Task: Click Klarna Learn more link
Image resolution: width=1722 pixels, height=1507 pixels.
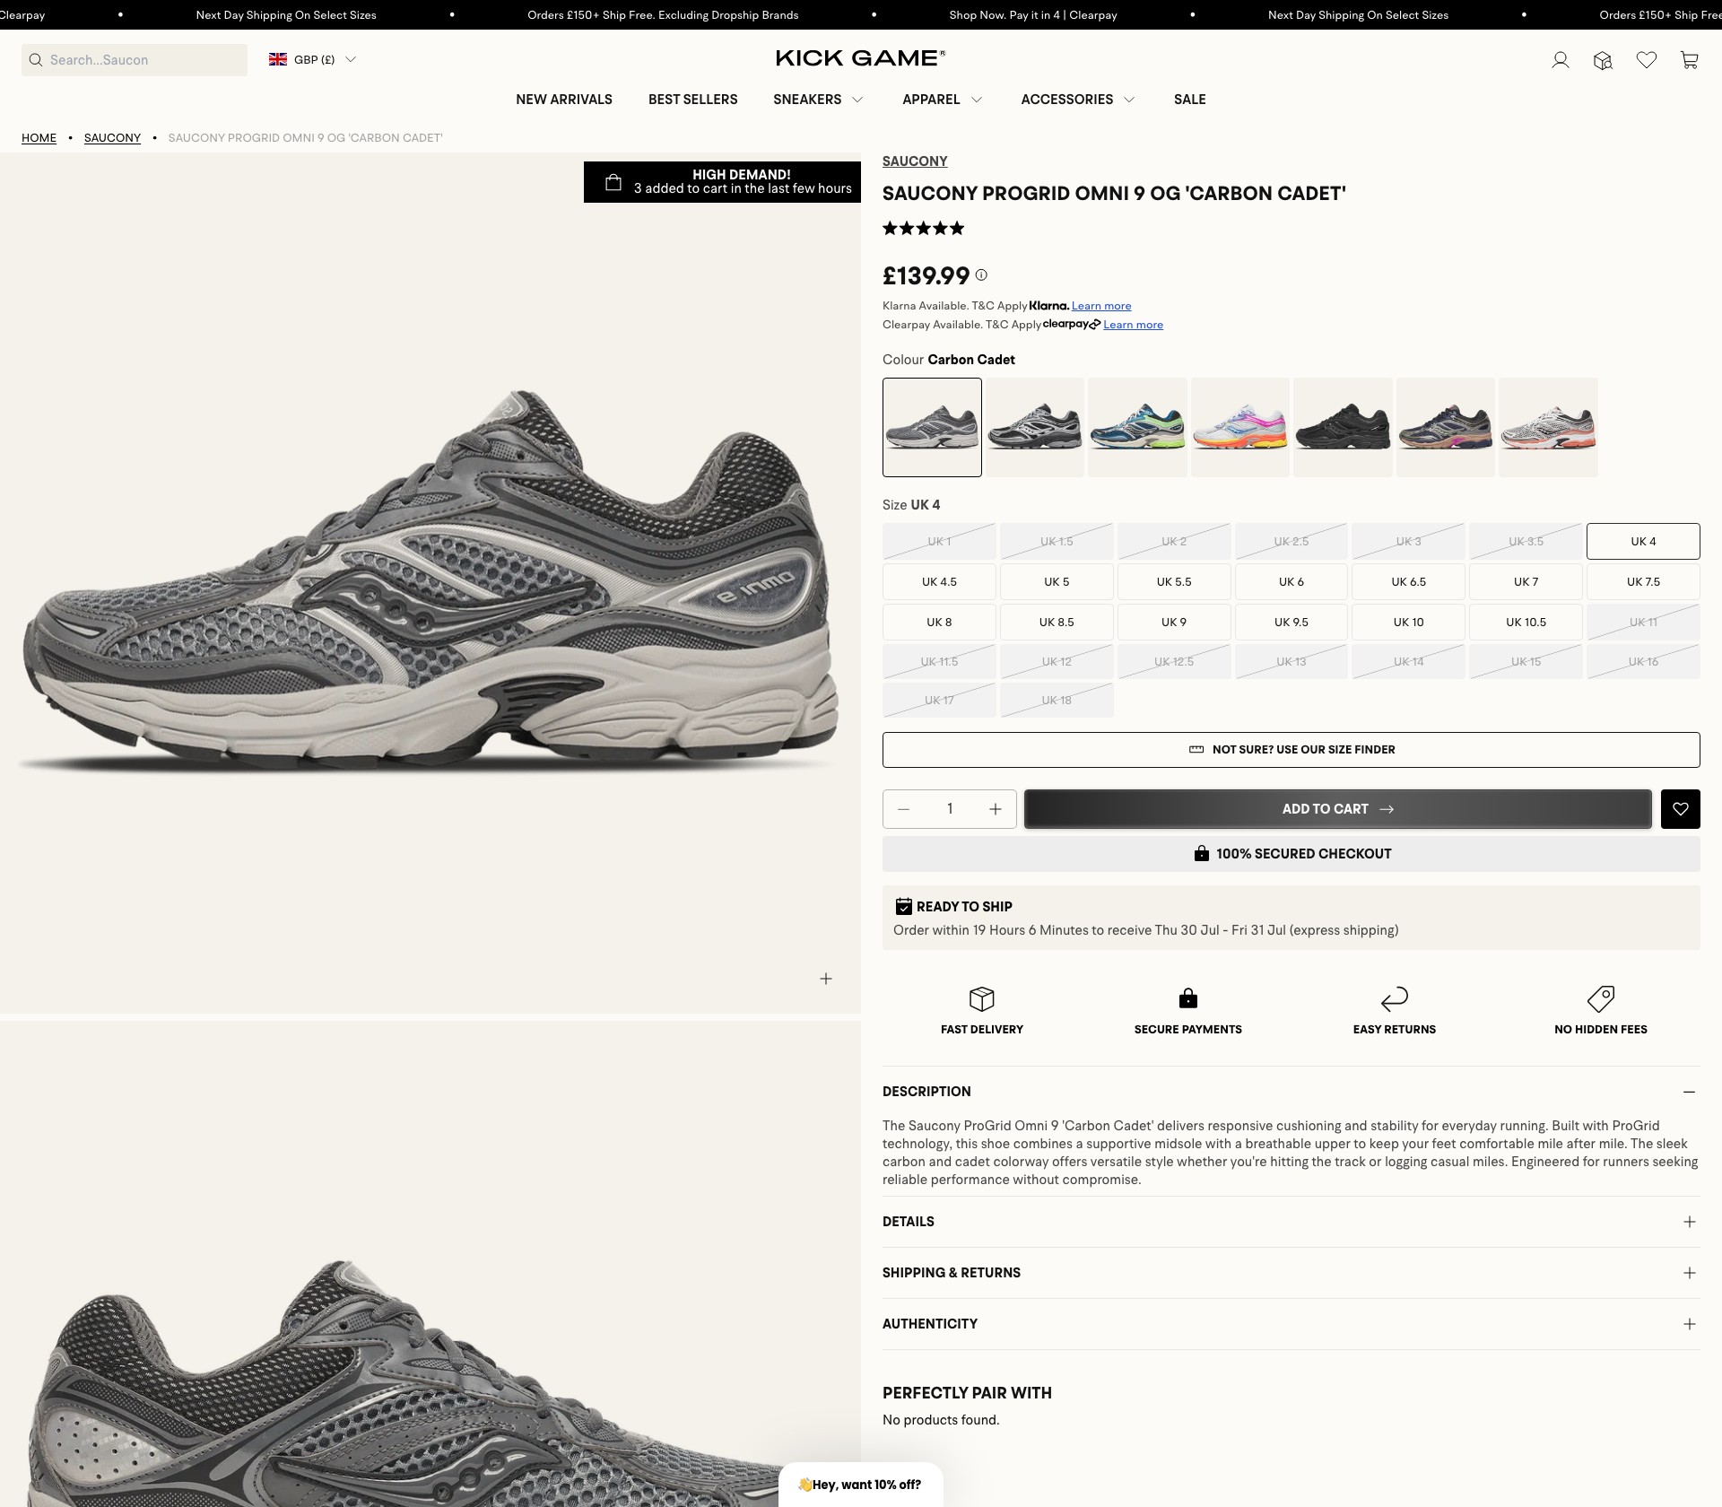Action: (x=1101, y=306)
